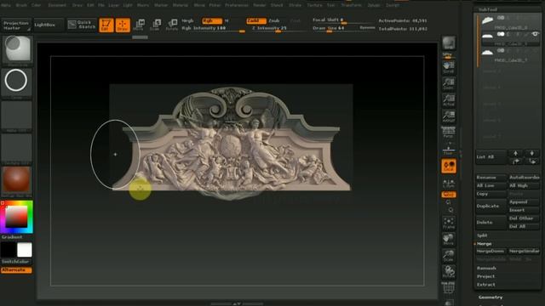Open the stroke type selector
545x306 pixels.
click(16, 82)
